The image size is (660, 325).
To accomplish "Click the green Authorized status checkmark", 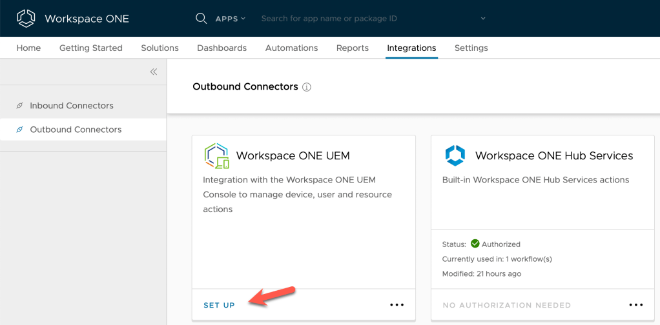I will point(475,244).
